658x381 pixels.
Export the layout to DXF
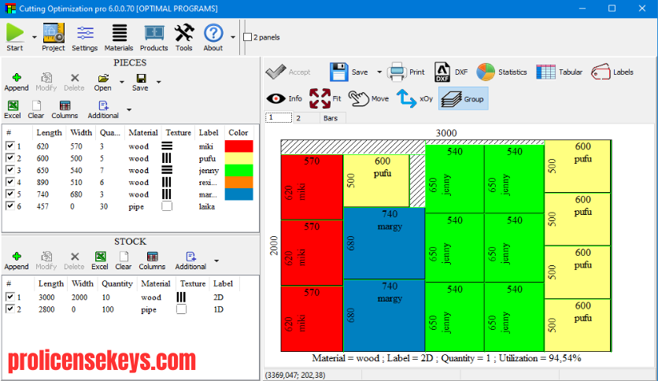[x=451, y=72]
